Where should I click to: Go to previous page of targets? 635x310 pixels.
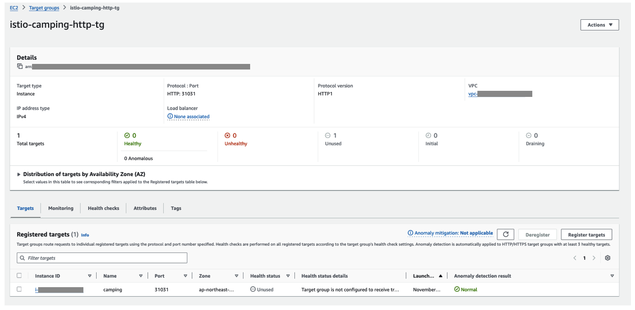(x=575, y=258)
